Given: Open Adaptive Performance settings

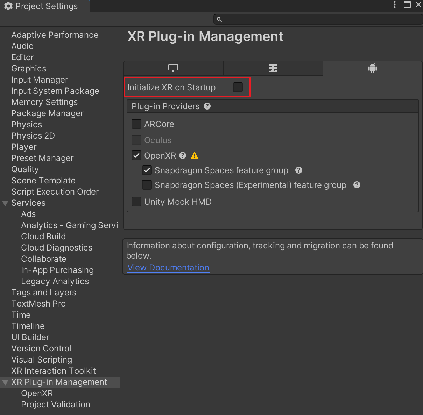Looking at the screenshot, I should (55, 35).
